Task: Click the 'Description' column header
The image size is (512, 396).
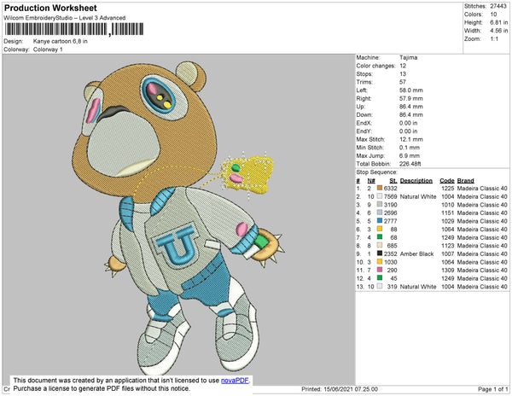Action: 416,181
